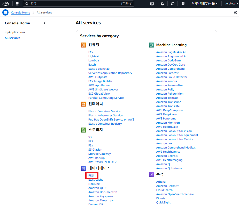Open Storage Gateway link
Viewport: 239px width, 205px height.
(x=99, y=154)
